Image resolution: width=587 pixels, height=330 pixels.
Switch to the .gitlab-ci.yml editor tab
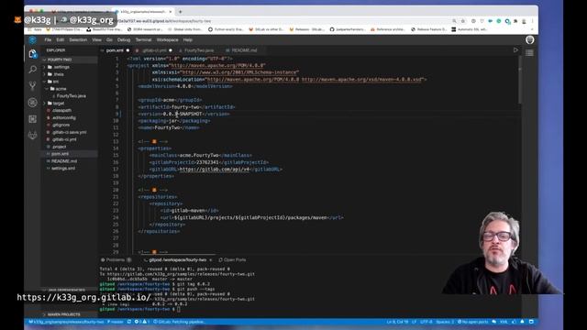pyautogui.click(x=154, y=50)
